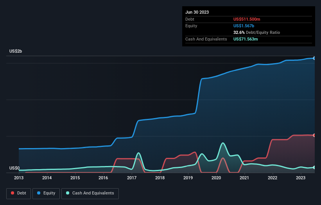The height and width of the screenshot is (205, 321).
Task: Click the US$511.500m debt value
Action: (247, 19)
